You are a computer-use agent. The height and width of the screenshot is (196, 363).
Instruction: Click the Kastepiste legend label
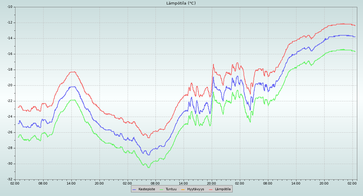click(x=147, y=189)
